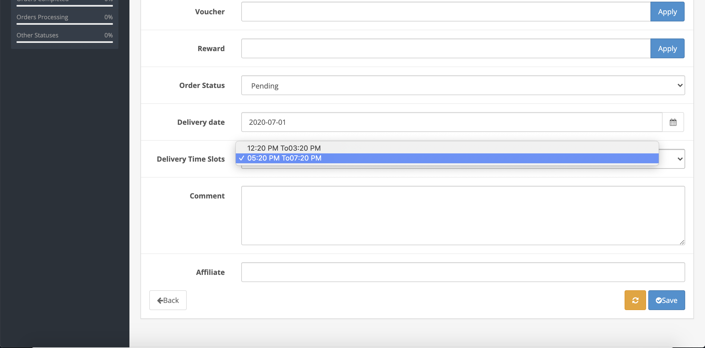Open the Order Status dropdown

[463, 85]
